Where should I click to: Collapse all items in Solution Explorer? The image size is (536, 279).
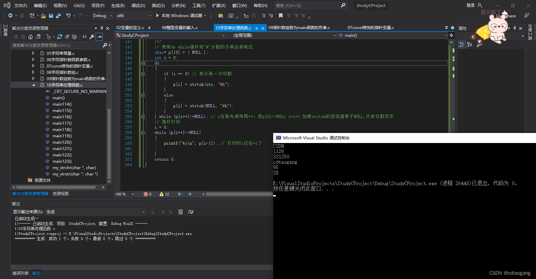point(67,37)
